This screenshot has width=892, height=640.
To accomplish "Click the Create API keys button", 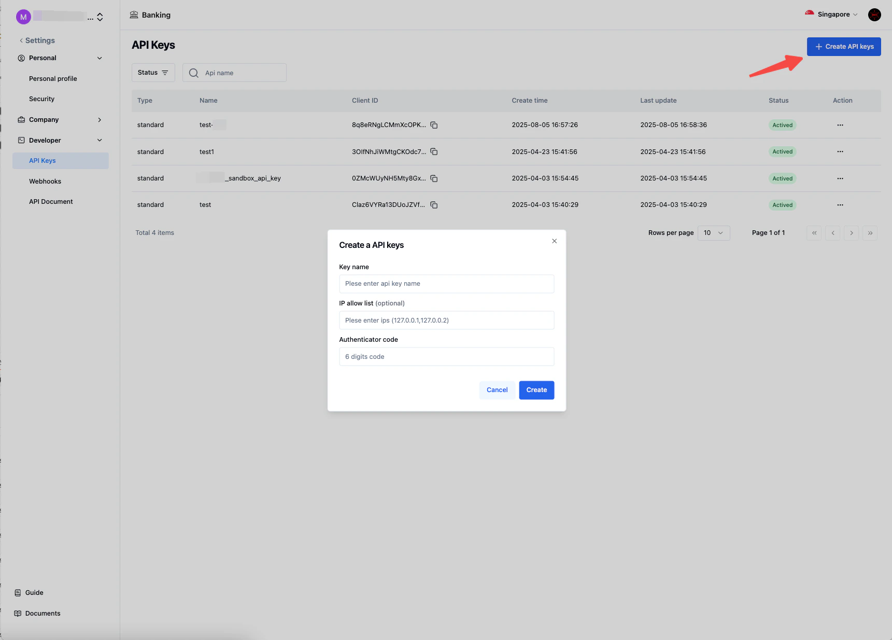I will 844,47.
